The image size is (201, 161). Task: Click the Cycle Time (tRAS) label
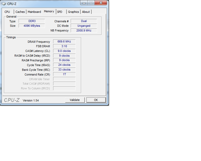point(38,65)
